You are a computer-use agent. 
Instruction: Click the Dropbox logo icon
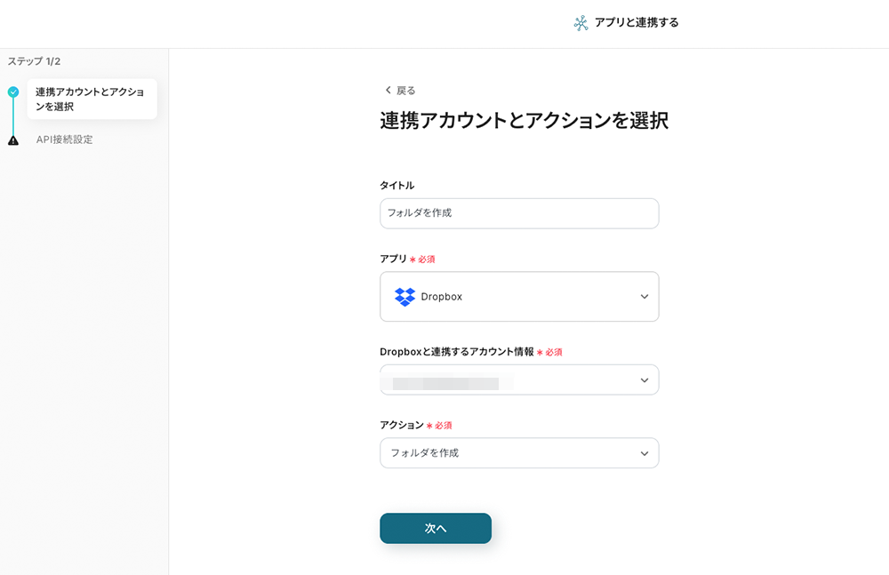point(404,297)
